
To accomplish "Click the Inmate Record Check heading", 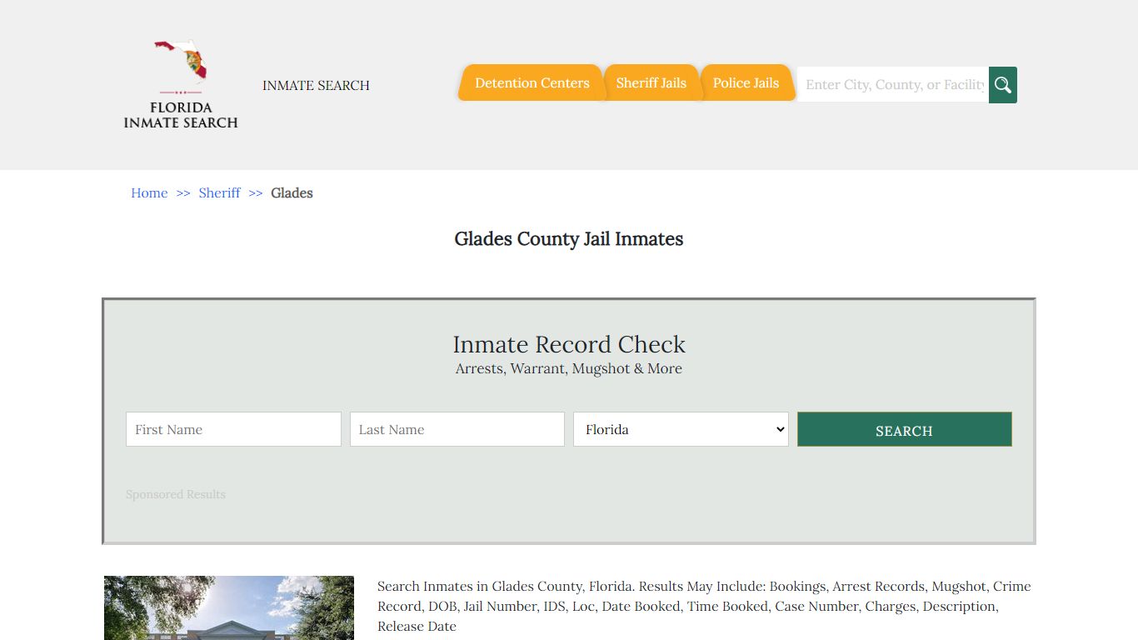I will coord(569,344).
